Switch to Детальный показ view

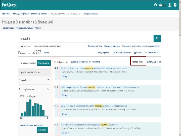[x=154, y=62]
